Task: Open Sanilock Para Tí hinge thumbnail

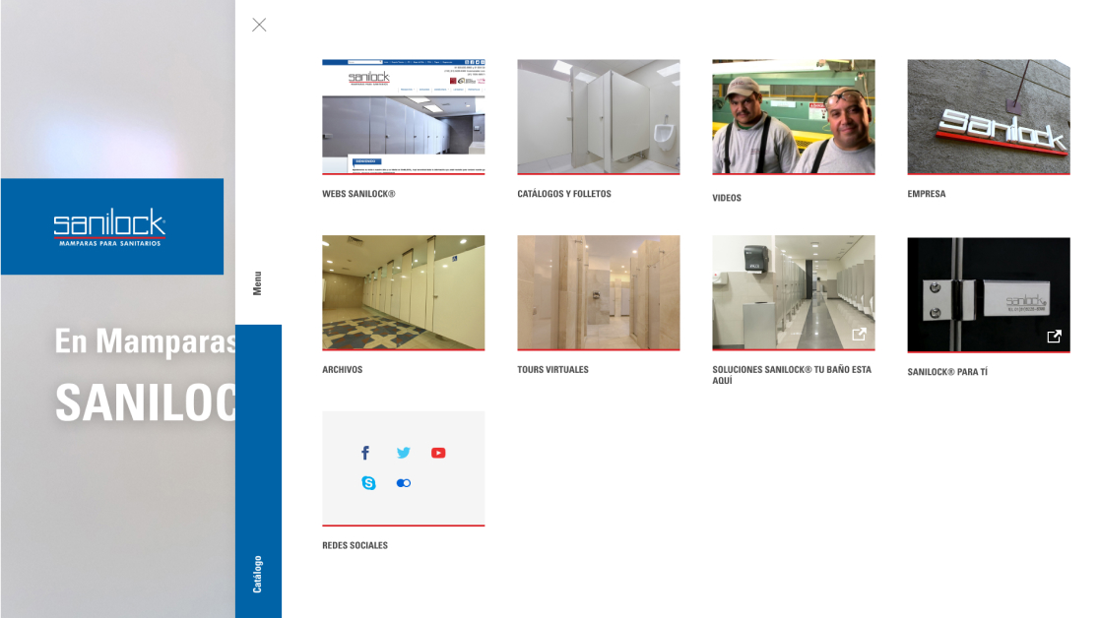Action: point(989,295)
